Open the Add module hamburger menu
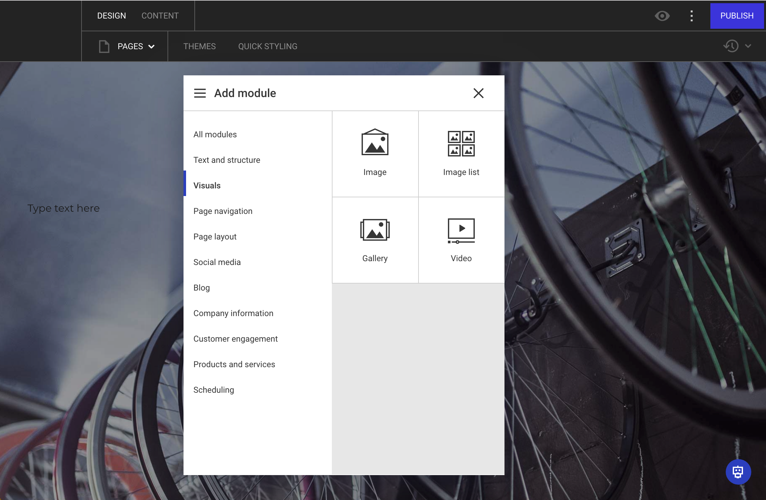 [199, 93]
